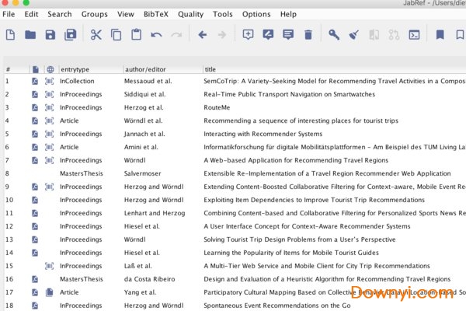Delete the entry with the trash icon
The width and height of the screenshot is (466, 311).
(308, 35)
